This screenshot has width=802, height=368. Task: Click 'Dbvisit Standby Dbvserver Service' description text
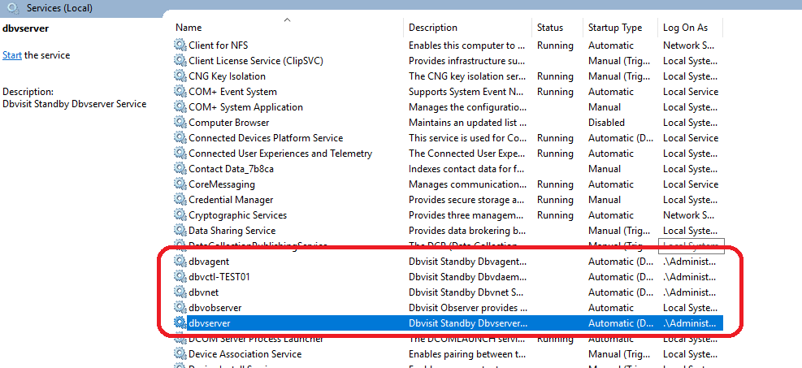coord(75,104)
